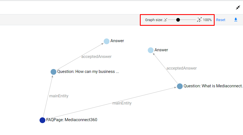Screen dimensions: 243x135
Task: Click the right Answer node circle
Action: point(150,50)
